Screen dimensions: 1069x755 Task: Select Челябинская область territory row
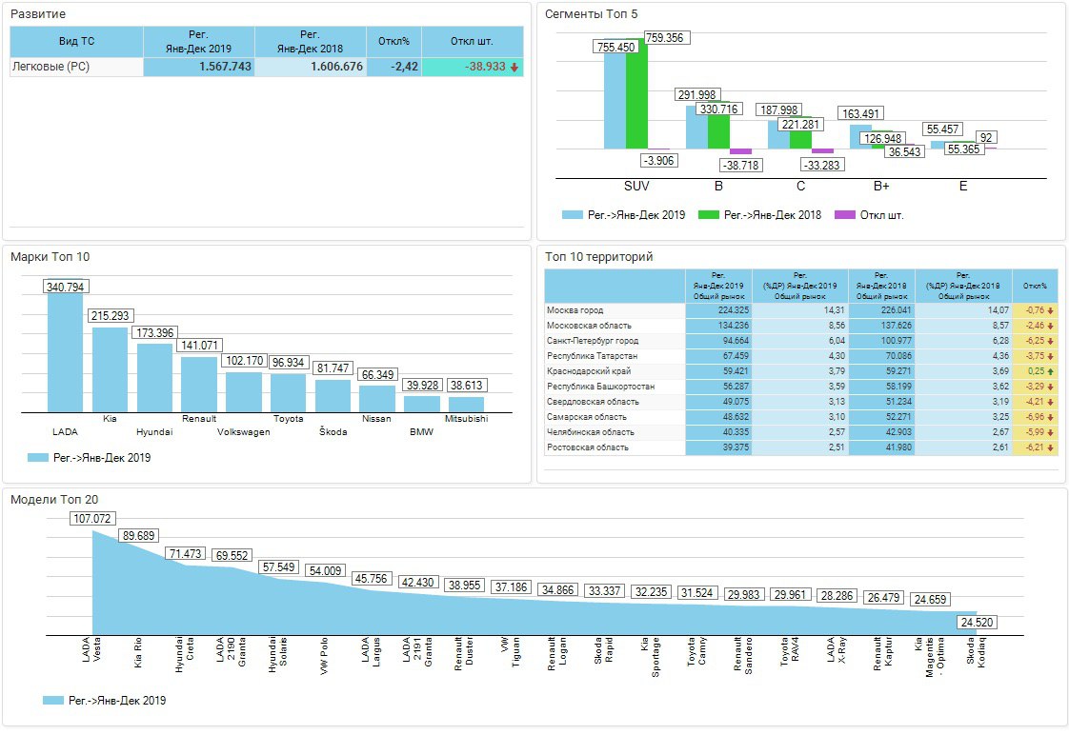pyautogui.click(x=801, y=432)
